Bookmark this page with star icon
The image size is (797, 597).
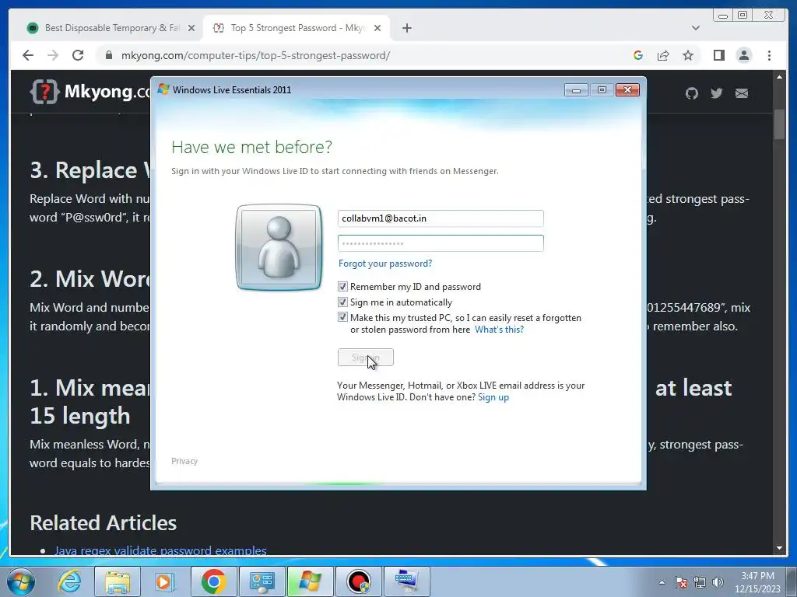coord(688,55)
